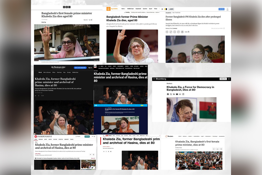The height and width of the screenshot is (175, 262).
Task: Click the Reuters share icon near the headline
Action: pyautogui.click(x=221, y=149)
